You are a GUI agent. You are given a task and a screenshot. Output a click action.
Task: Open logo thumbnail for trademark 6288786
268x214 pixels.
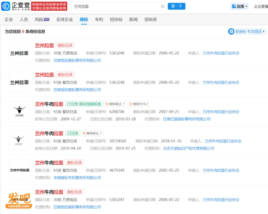[x=19, y=112]
